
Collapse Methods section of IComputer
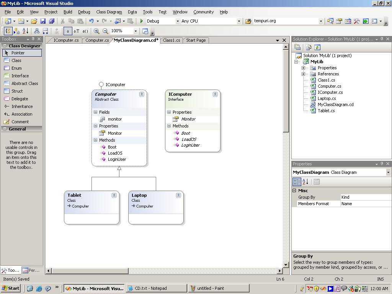pyautogui.click(x=169, y=126)
